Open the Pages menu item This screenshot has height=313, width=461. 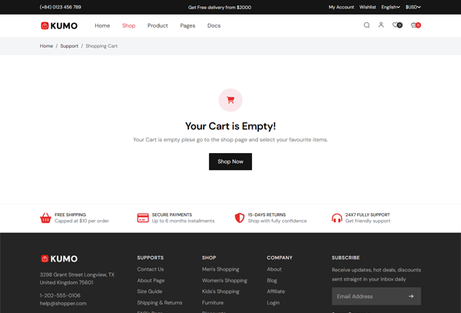(x=187, y=25)
